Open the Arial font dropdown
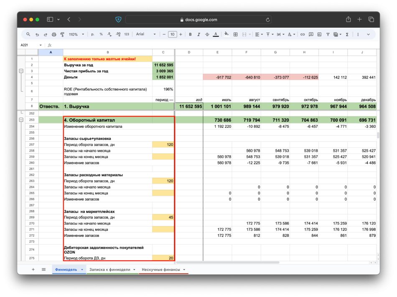Screen dimensions: 397x297 145,35
